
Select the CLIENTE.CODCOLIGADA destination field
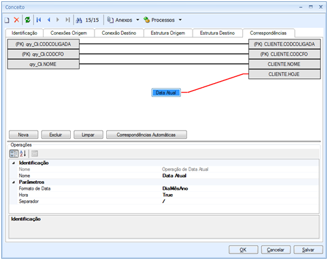[284, 44]
